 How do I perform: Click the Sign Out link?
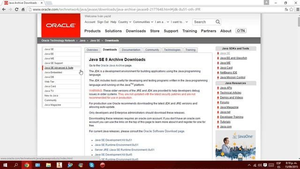click(103, 22)
